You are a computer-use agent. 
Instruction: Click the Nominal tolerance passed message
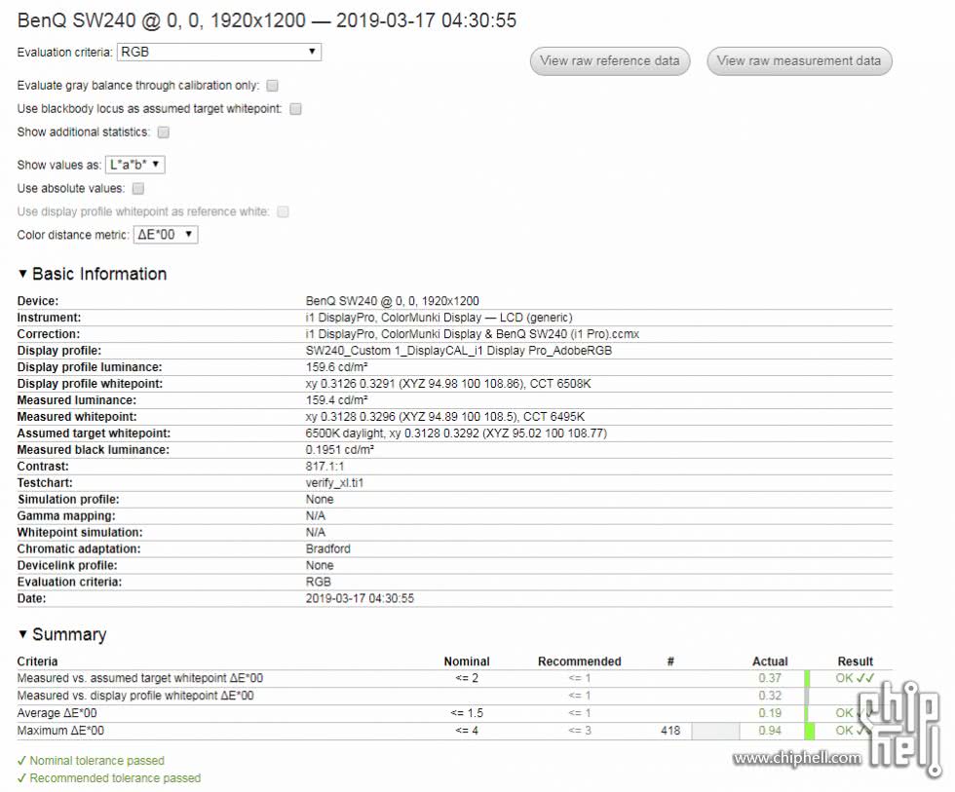click(x=91, y=761)
